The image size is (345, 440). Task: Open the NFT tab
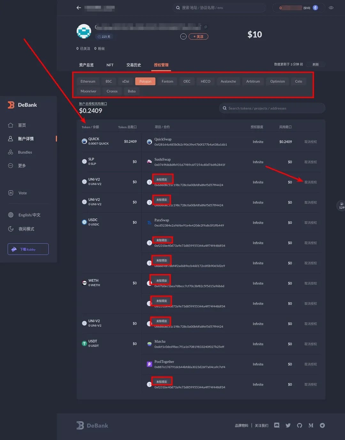110,65
